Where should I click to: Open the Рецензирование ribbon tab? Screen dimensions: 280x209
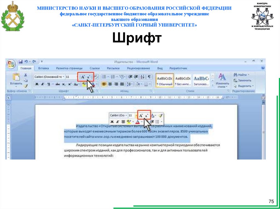tap(138, 68)
